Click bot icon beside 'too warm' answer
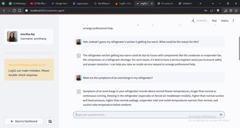Viewport: 240px width, 128px height. click(79, 56)
